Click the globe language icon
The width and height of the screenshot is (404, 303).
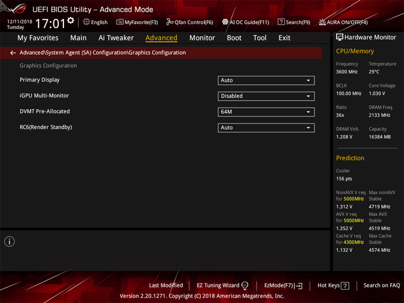pyautogui.click(x=86, y=22)
